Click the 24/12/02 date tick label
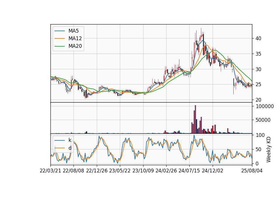 tap(213, 171)
